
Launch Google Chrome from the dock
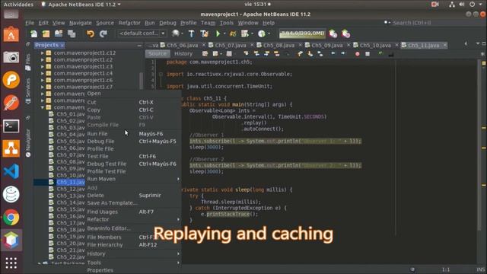(11, 218)
